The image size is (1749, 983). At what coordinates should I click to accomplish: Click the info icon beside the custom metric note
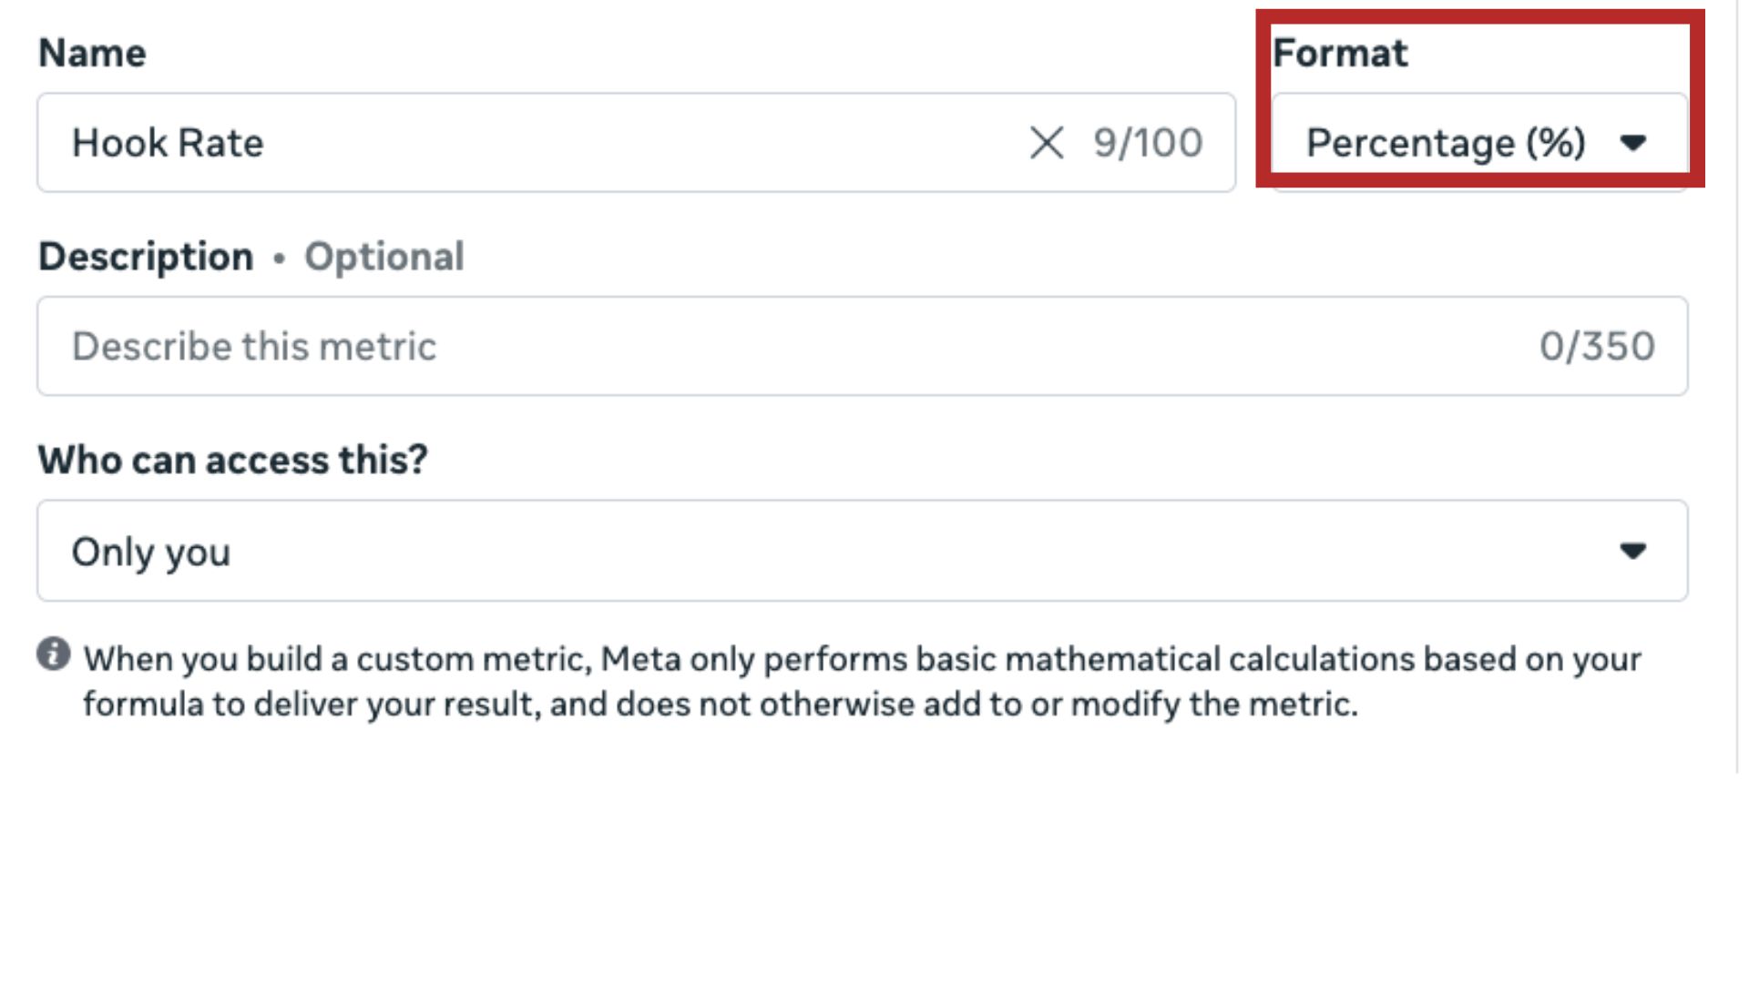pos(54,654)
